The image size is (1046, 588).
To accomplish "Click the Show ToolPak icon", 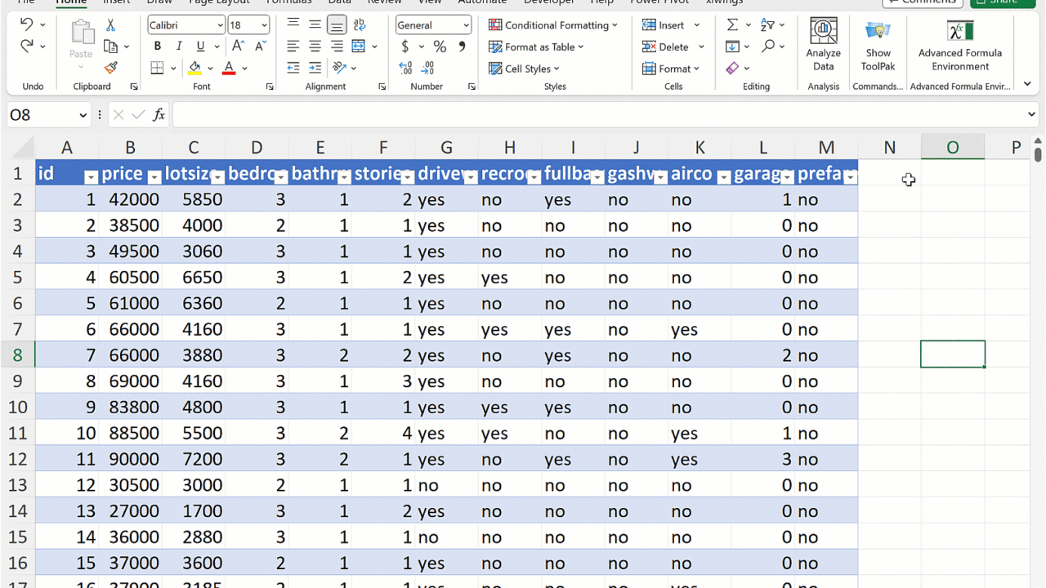I will [878, 46].
